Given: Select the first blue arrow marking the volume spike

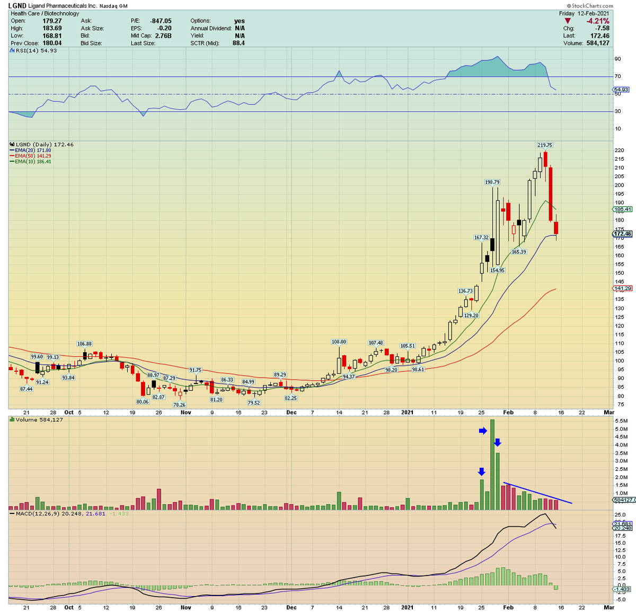Looking at the screenshot, I should click(482, 431).
